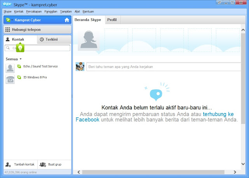Image resolution: width=249 pixels, height=178 pixels.
Task: Click the home icon beside Kampret Cyber
Action: 67,20
